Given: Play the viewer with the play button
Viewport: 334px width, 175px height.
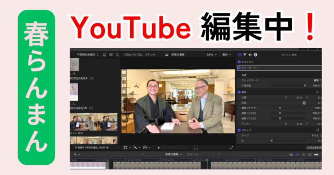Looking at the screenshot, I should [159, 148].
